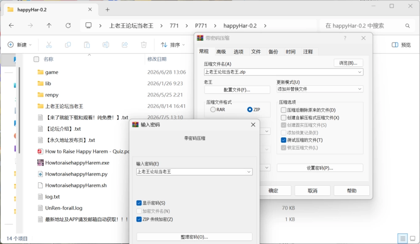Tick the select-all checkbox beside 名称

click(x=37, y=59)
